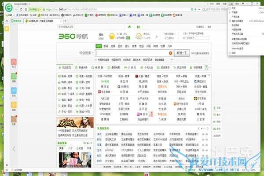Expand the city weather arrow

pyautogui.click(x=157, y=37)
